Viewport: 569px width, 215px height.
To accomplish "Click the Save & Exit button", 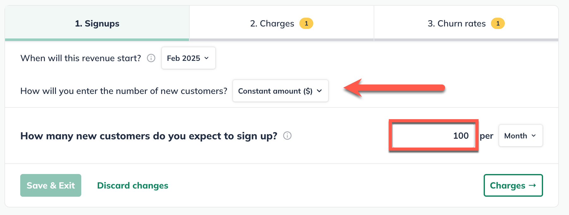I will click(50, 185).
